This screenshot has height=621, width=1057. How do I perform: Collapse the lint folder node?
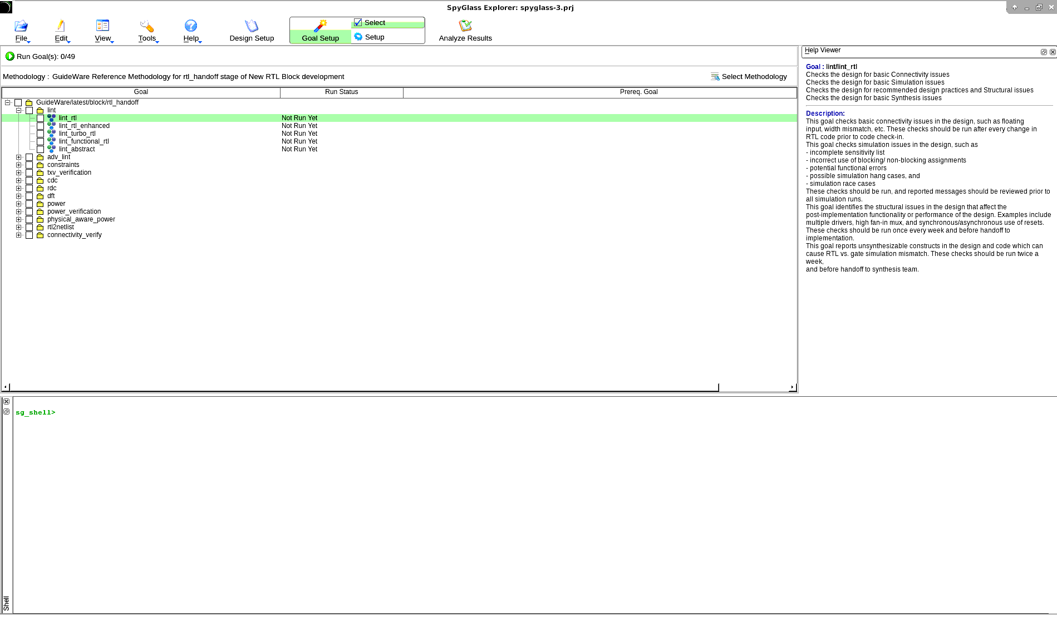point(19,110)
